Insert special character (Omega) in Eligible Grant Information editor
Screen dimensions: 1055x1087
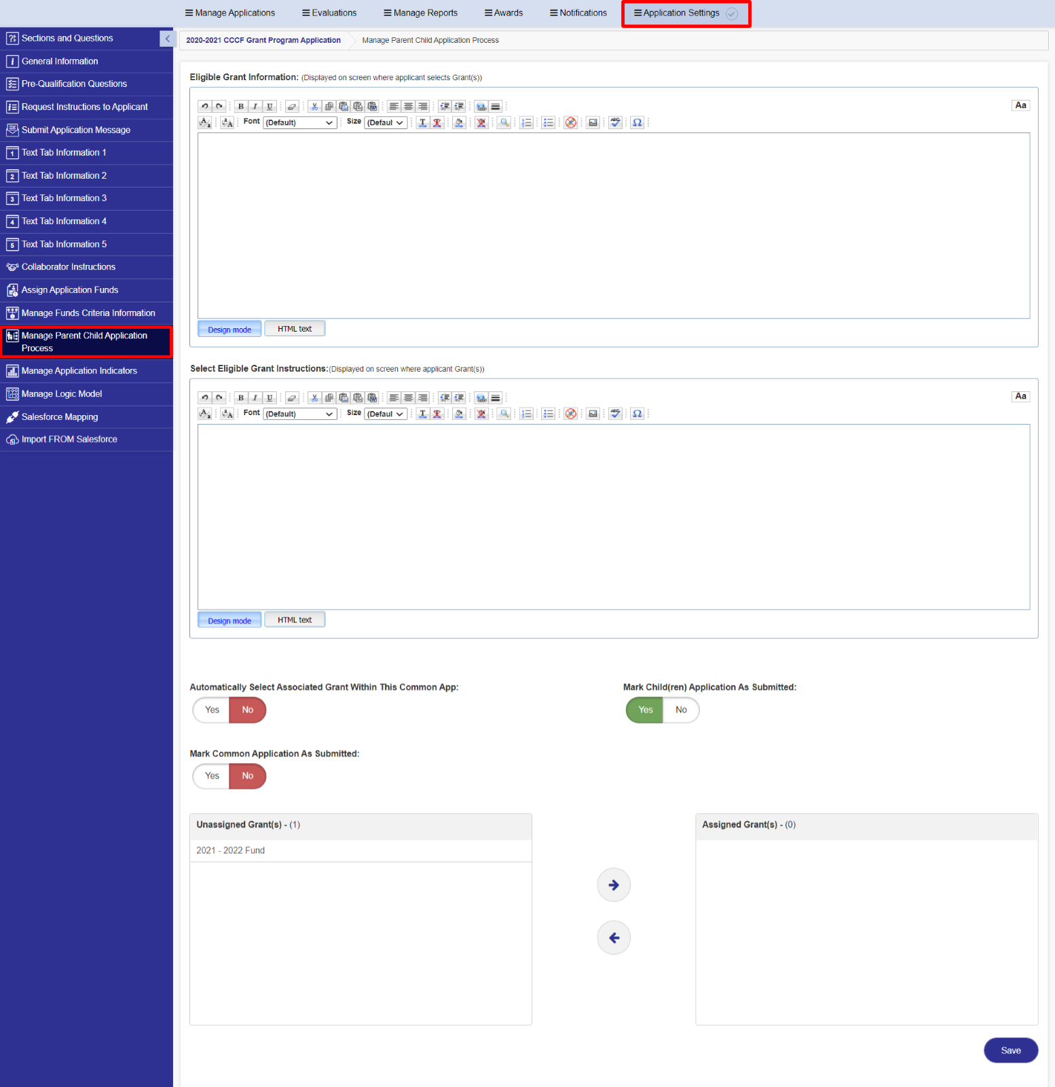(x=637, y=123)
